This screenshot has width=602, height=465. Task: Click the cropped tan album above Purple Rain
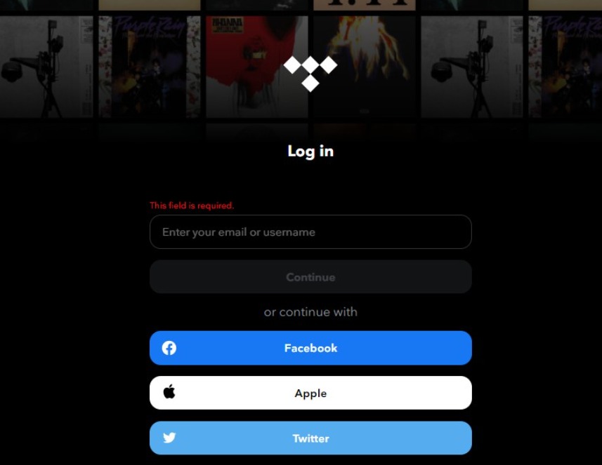pos(150,5)
